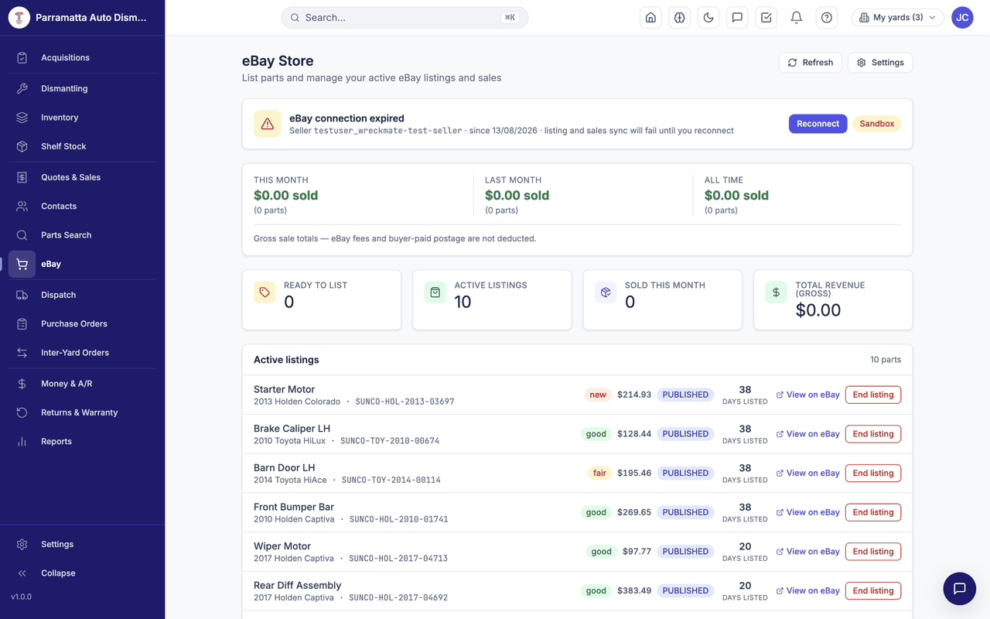Open the home icon in the top bar

coord(651,18)
